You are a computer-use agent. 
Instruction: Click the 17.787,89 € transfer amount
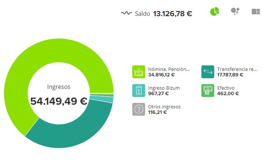pyautogui.click(x=230, y=75)
